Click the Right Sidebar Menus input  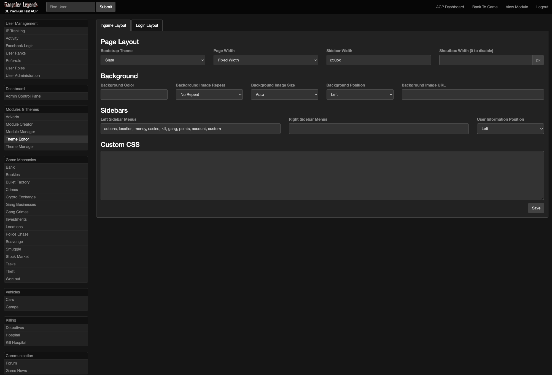378,129
